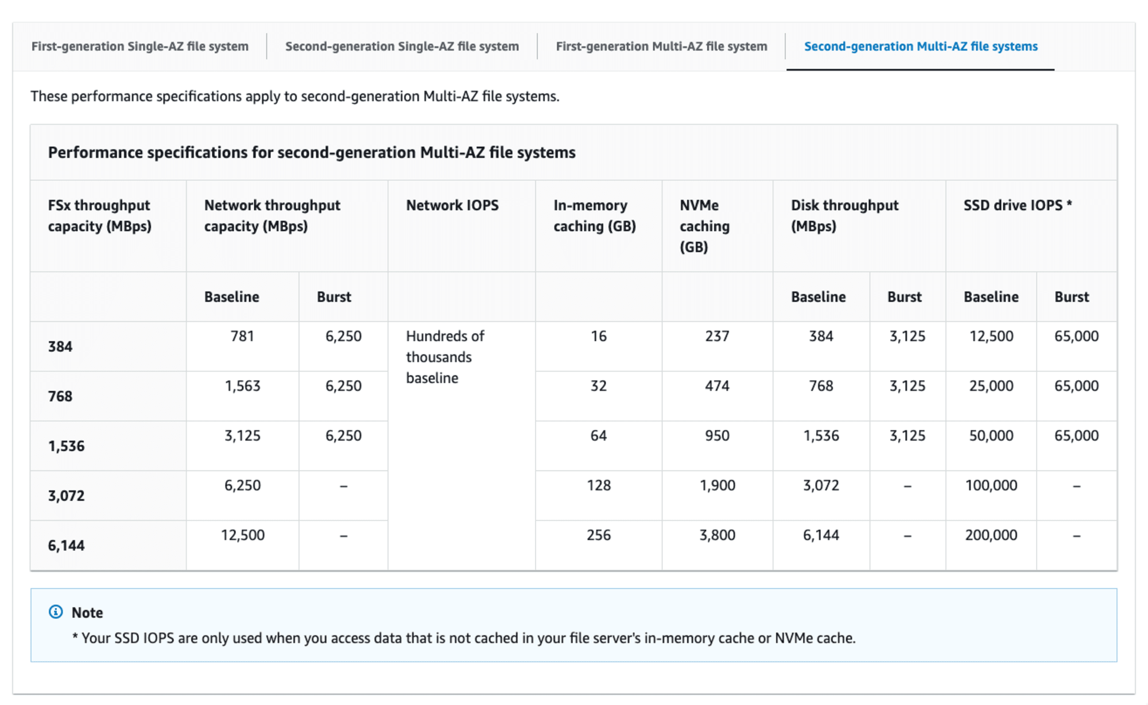Click in-memory caching value 32

point(599,386)
